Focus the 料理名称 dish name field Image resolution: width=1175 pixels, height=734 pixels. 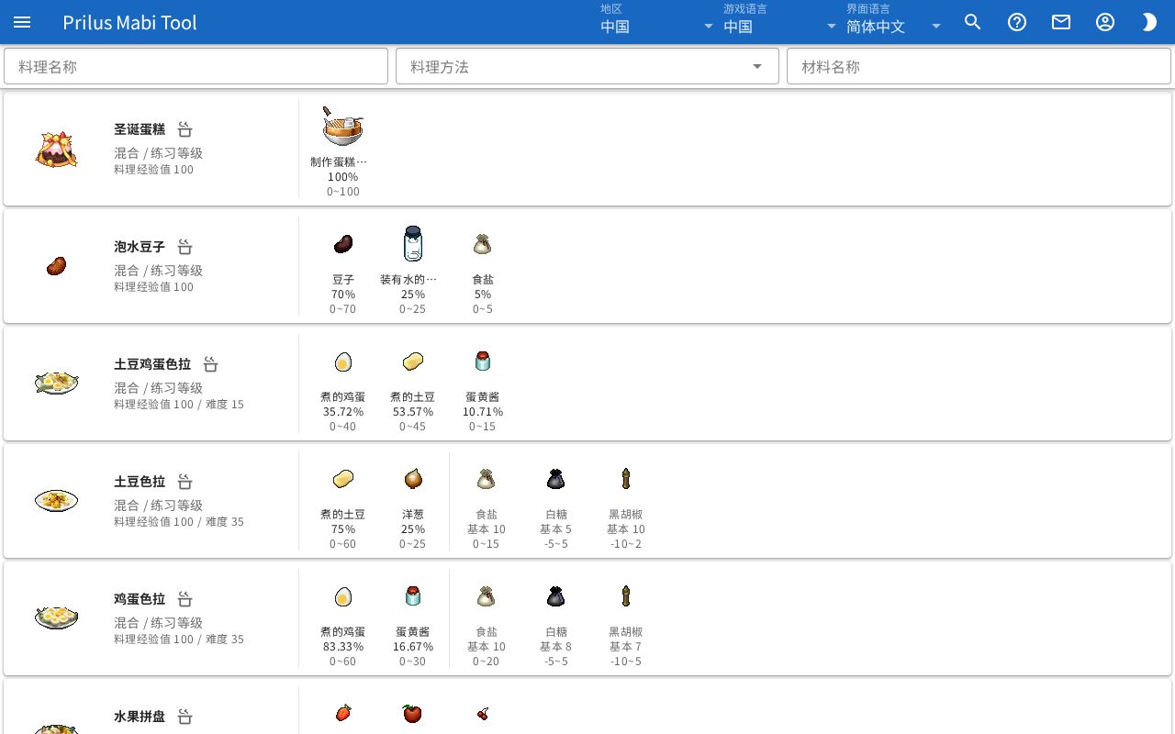[196, 66]
